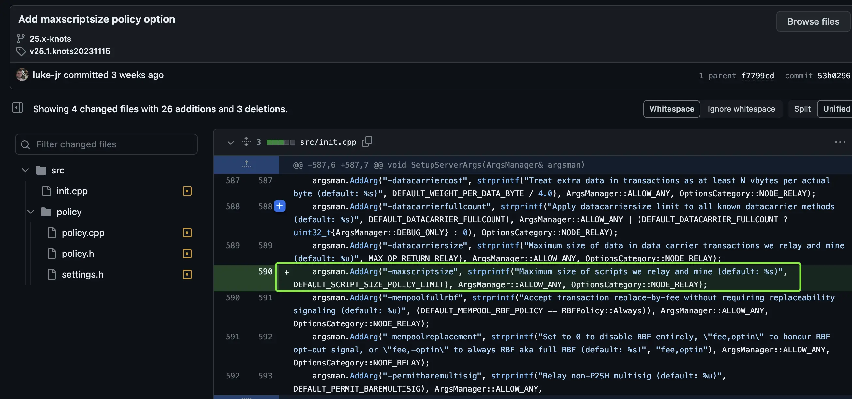852x399 pixels.
Task: Select the src folder in the tree
Action: [x=58, y=171]
